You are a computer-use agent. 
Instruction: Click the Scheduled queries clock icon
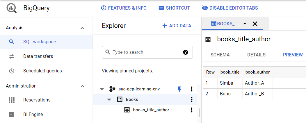tap(12, 71)
